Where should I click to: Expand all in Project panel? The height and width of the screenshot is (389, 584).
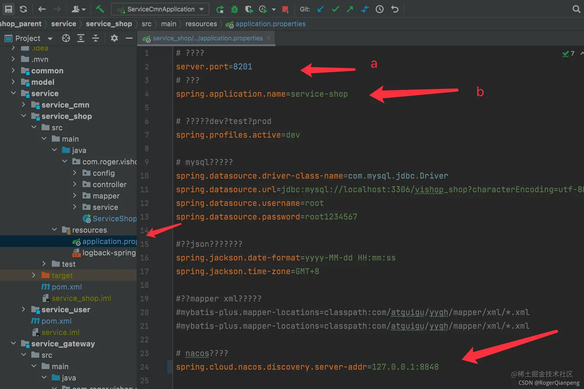81,38
